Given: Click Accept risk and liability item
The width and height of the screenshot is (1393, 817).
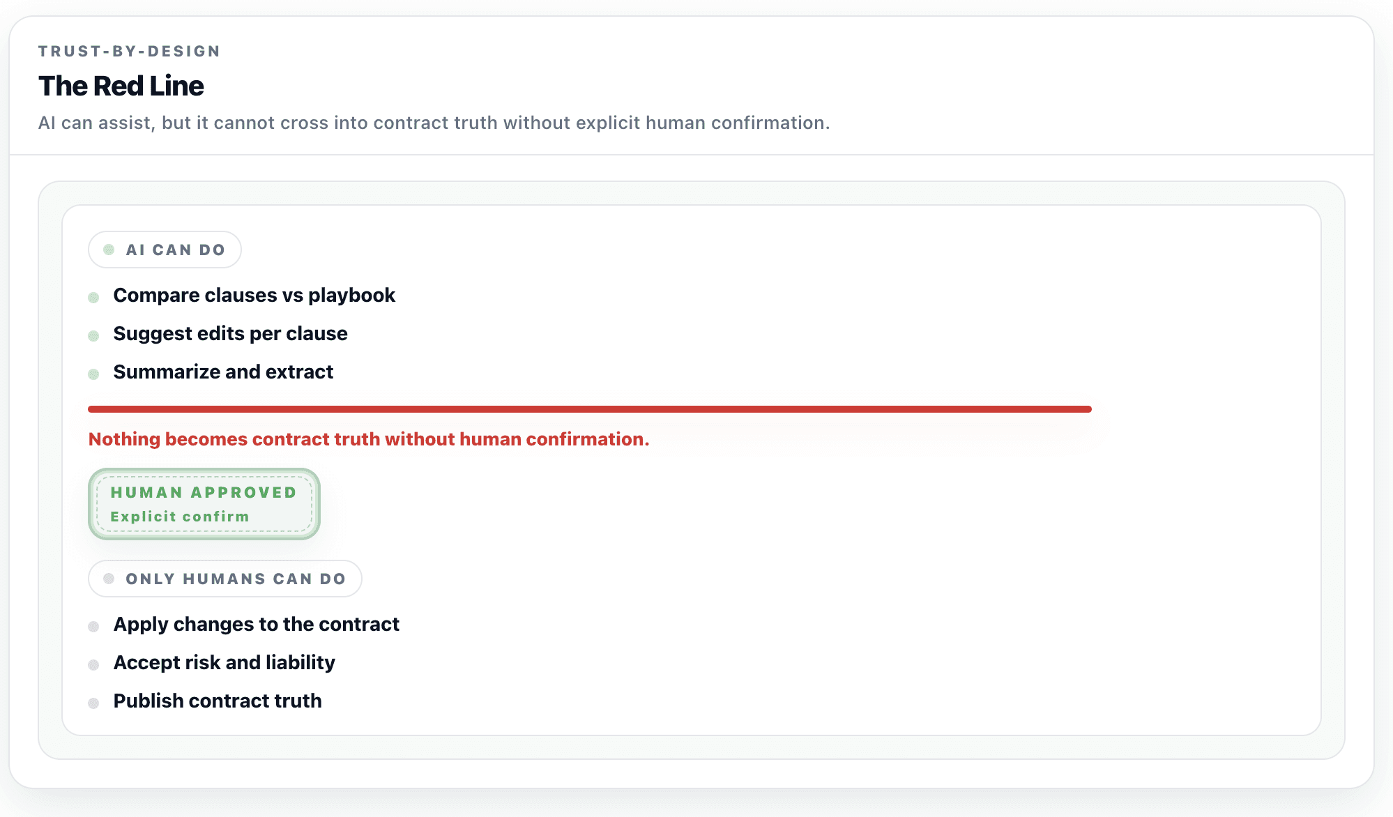Looking at the screenshot, I should point(224,663).
